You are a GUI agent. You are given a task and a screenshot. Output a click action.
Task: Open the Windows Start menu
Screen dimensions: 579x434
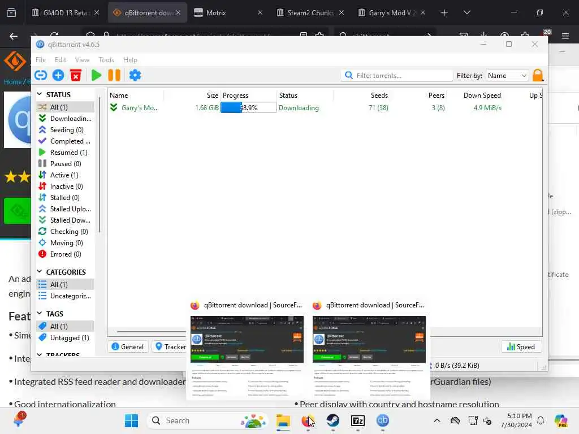131,420
